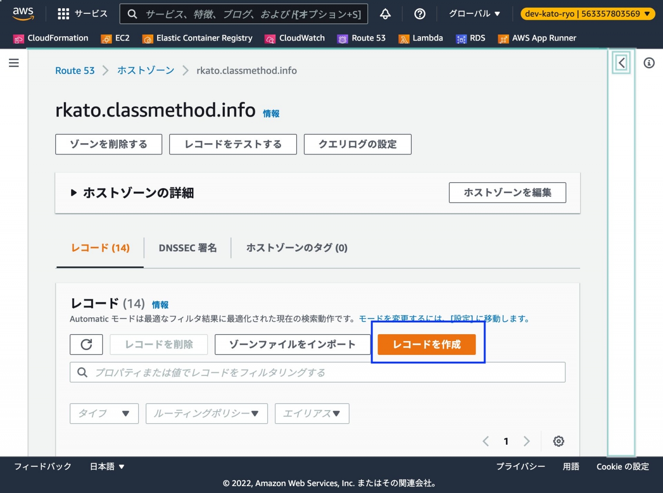Open the ルーティングポリシー filter dropdown
This screenshot has width=663, height=493.
pos(206,413)
